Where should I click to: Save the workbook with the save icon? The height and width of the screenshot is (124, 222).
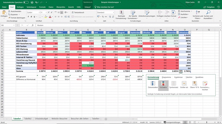point(32,2)
